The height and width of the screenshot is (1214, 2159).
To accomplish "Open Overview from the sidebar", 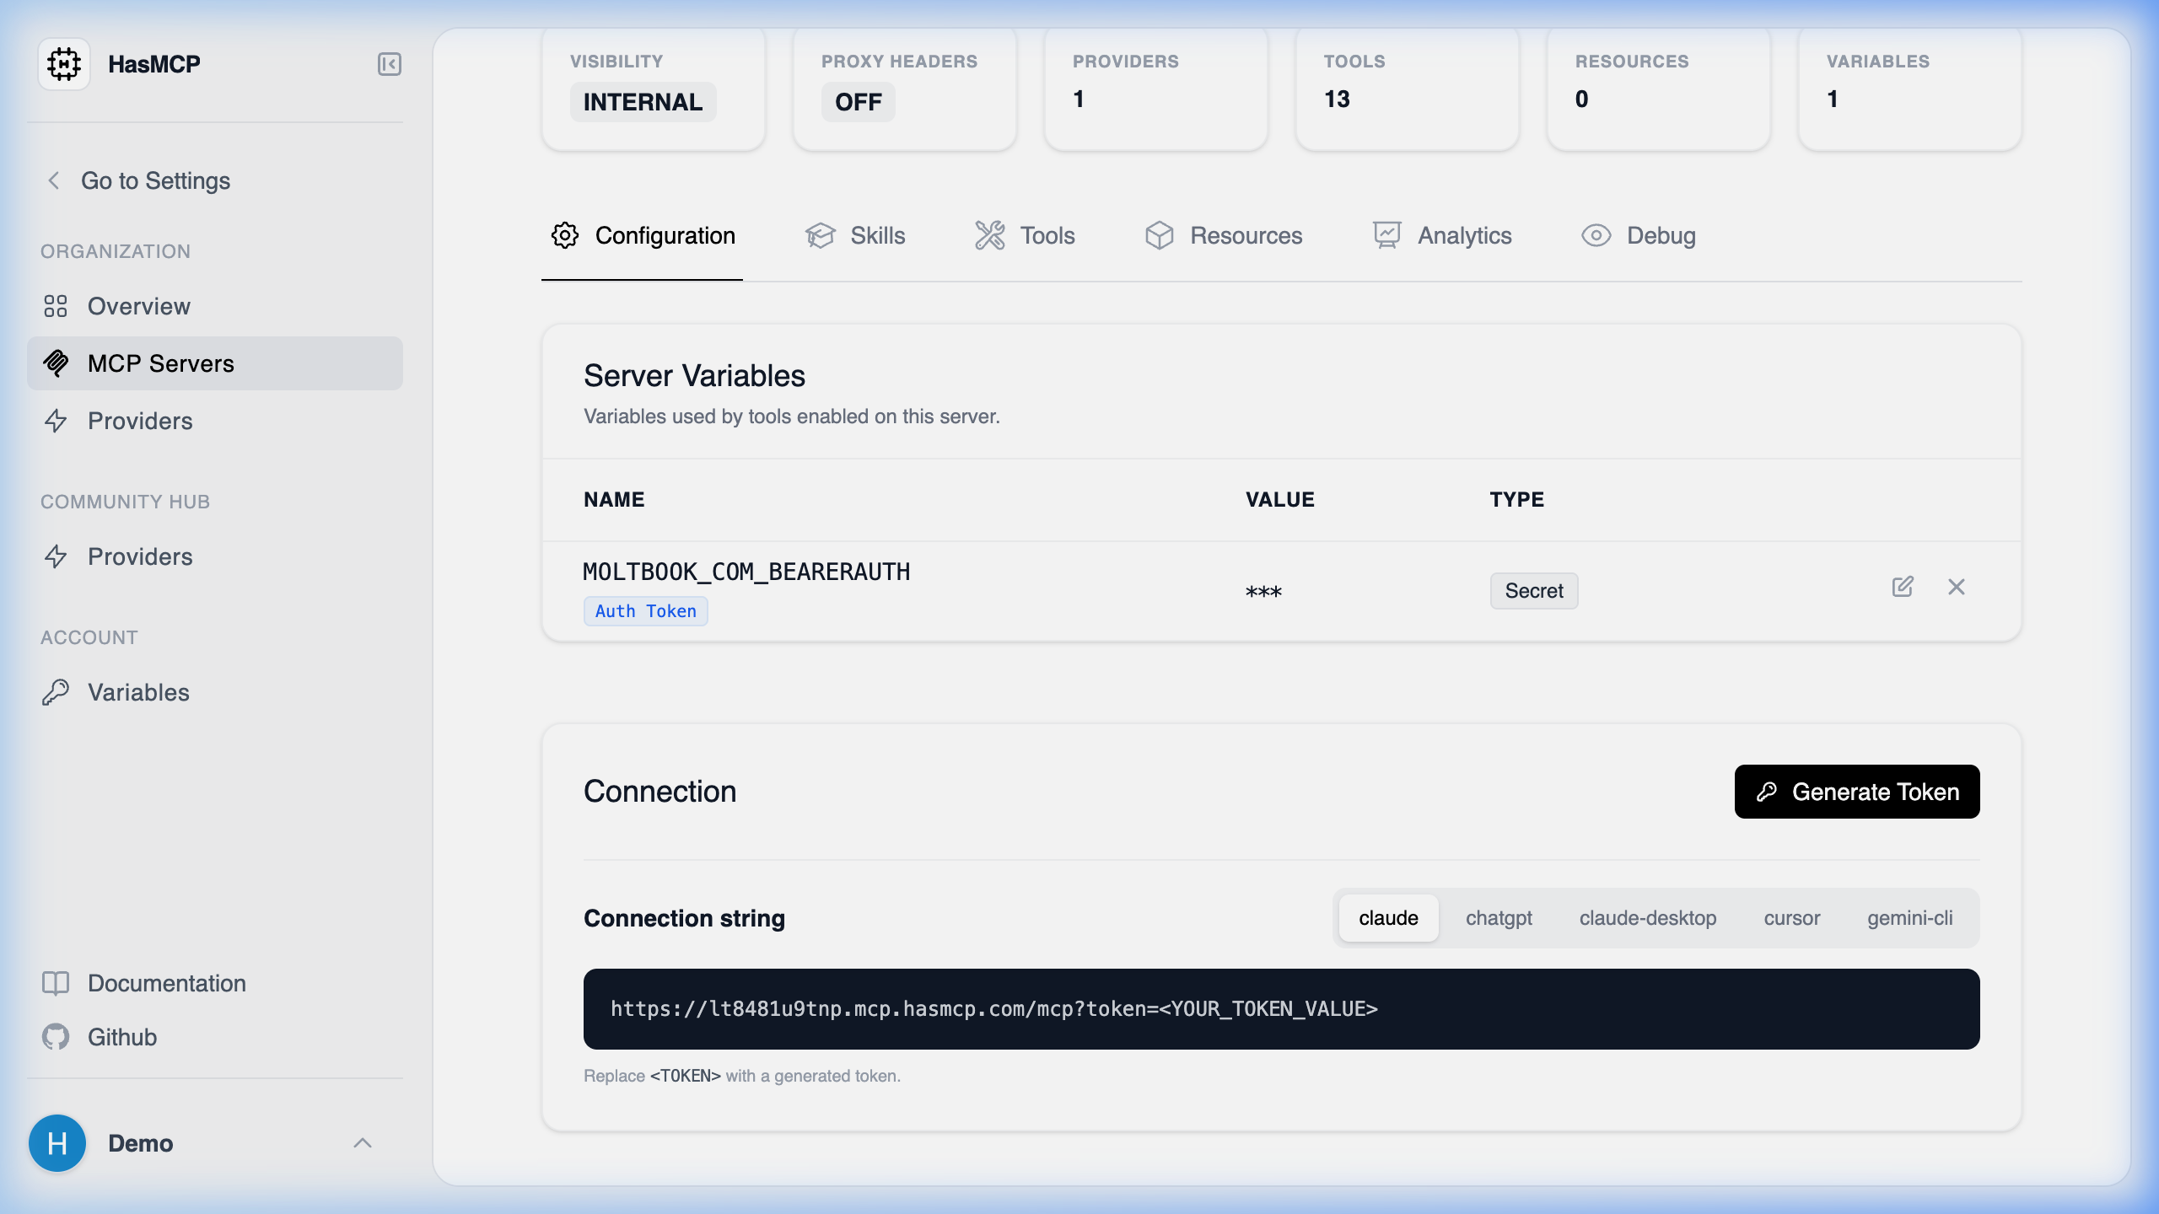I will point(139,306).
